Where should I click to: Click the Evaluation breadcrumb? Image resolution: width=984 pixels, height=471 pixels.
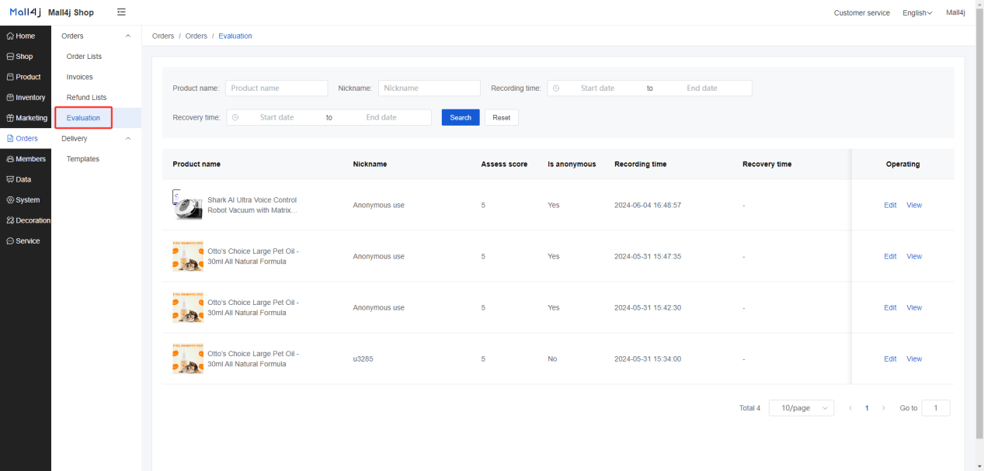235,36
